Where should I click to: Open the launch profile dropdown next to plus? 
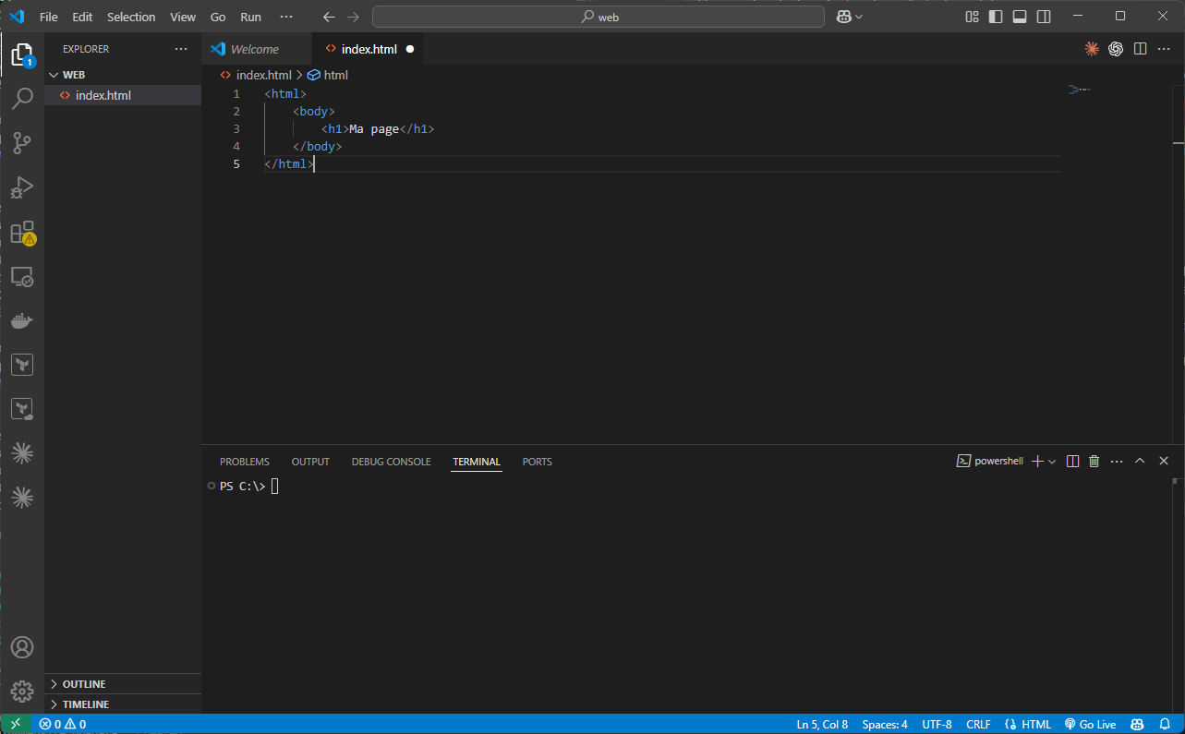[1052, 461]
